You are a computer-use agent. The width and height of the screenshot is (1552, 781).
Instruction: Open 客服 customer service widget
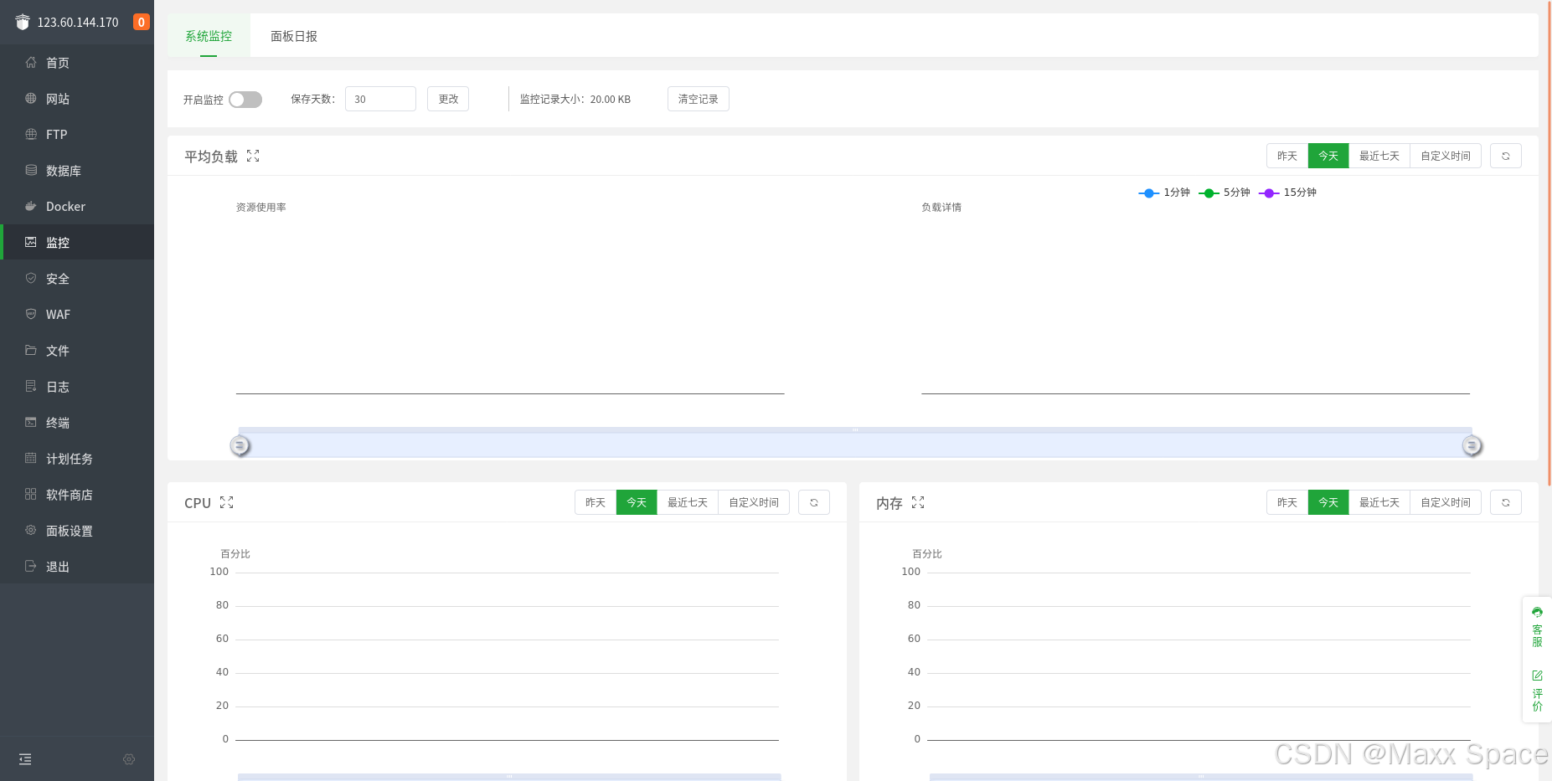click(1537, 627)
